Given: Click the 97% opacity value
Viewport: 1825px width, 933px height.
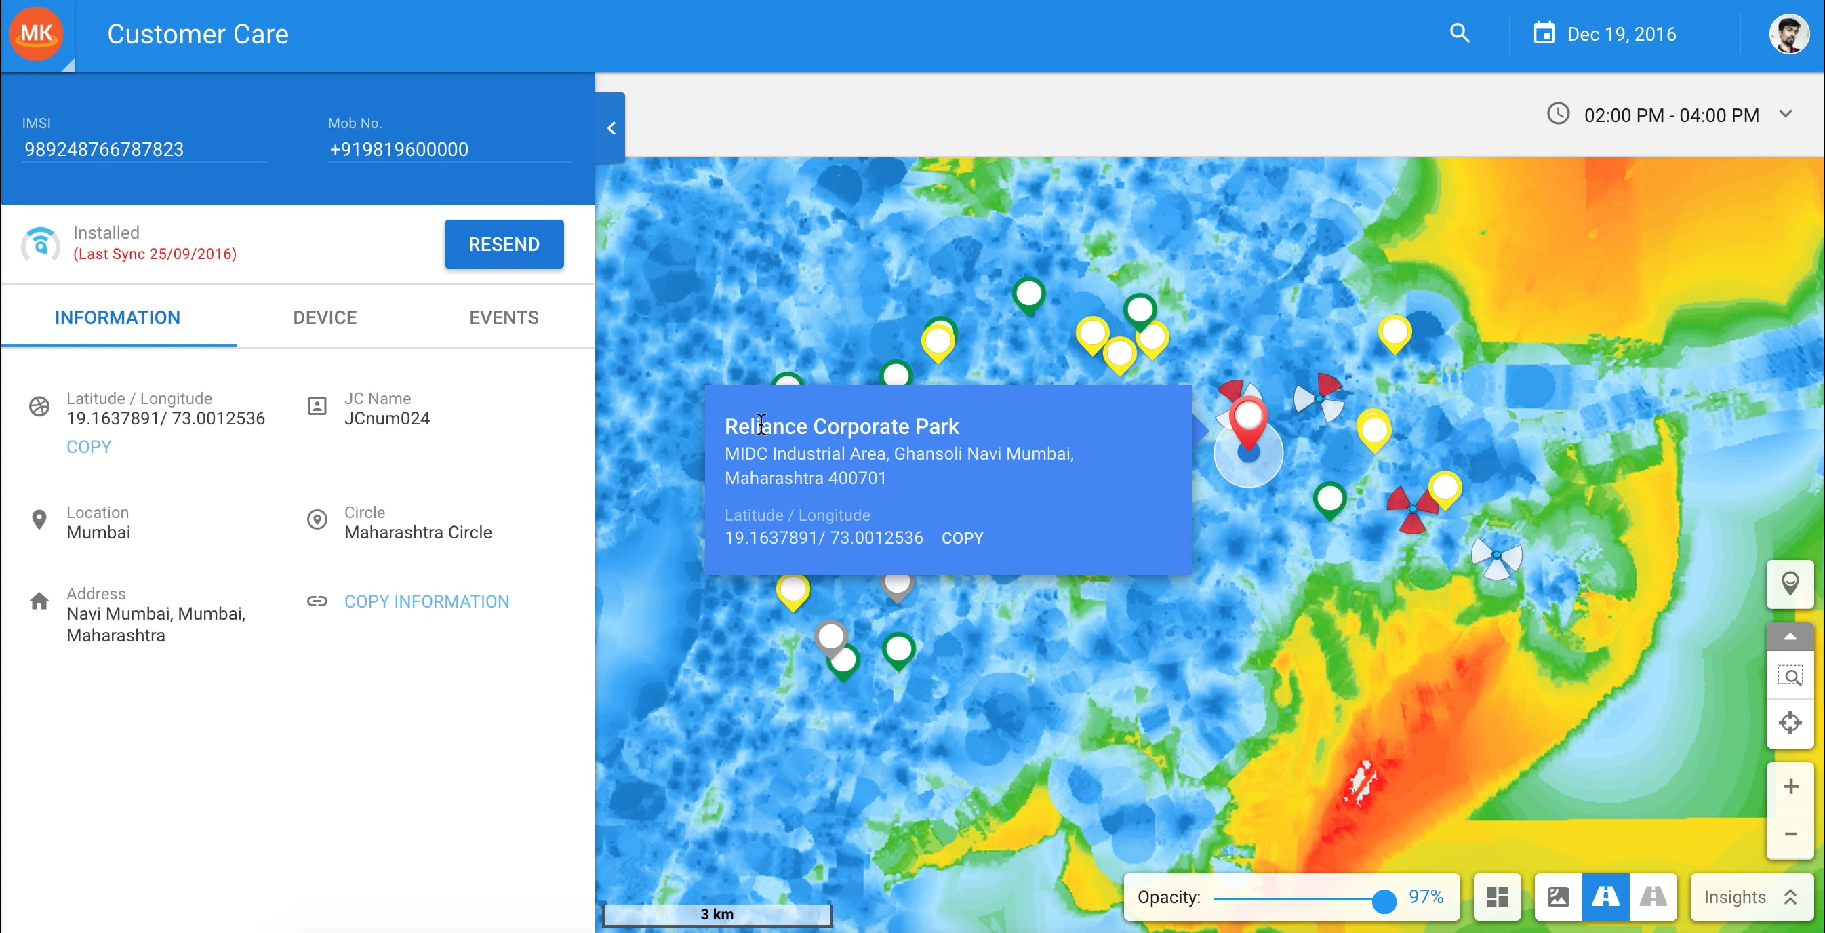Looking at the screenshot, I should click(1426, 898).
